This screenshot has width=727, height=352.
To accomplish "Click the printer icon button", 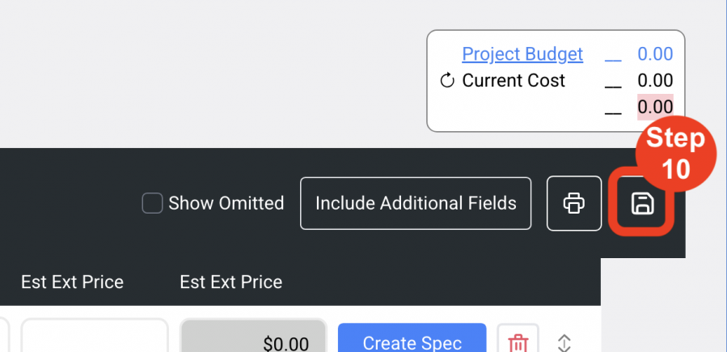I will (574, 203).
